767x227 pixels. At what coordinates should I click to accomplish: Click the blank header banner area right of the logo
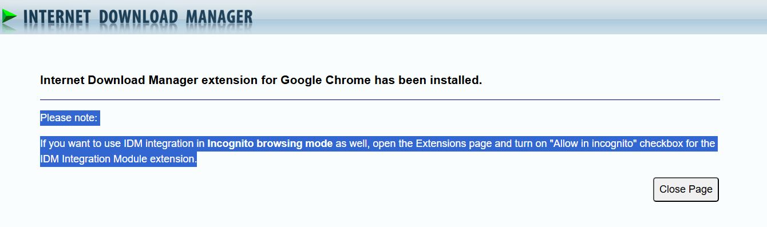pos(509,17)
